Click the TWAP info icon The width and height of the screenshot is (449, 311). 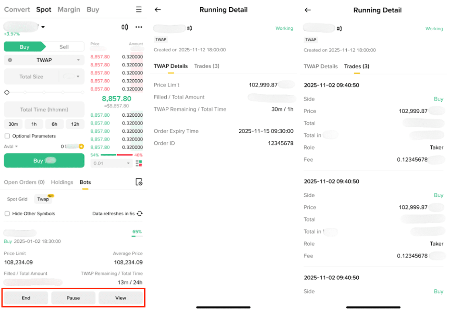[10, 60]
